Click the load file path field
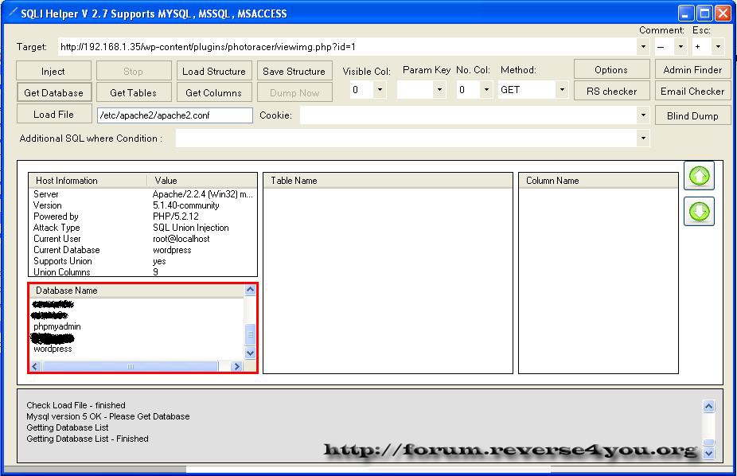Screen dimensions: 737x476 point(175,115)
